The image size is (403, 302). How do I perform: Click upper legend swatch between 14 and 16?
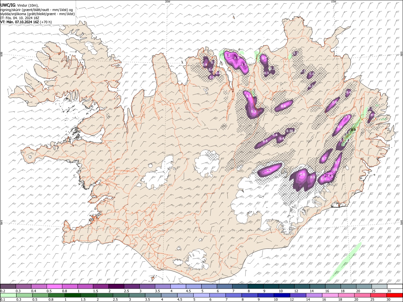tap(317, 286)
